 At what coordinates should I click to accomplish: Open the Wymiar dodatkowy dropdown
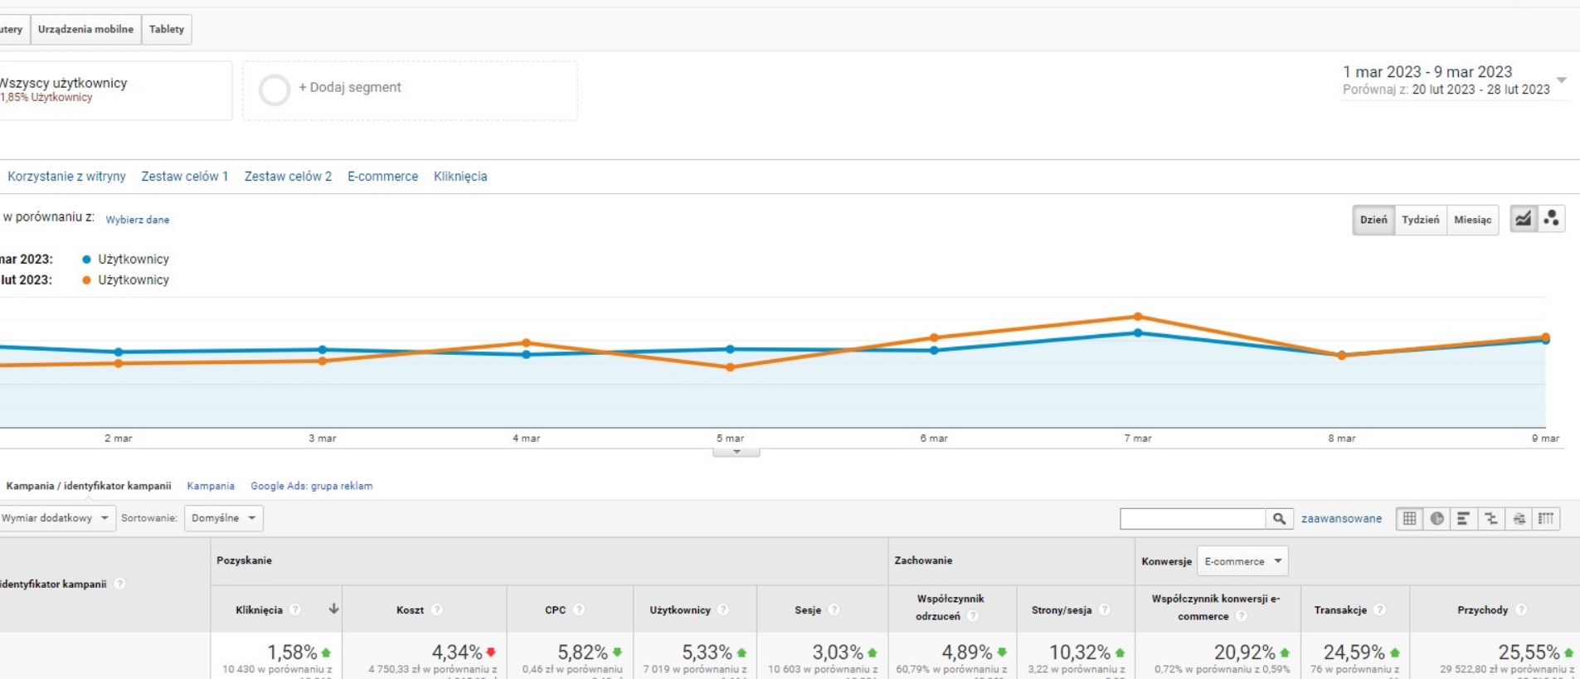[x=56, y=518]
